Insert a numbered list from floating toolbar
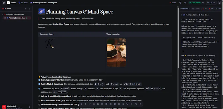This screenshot has height=109, width=223. [98, 104]
